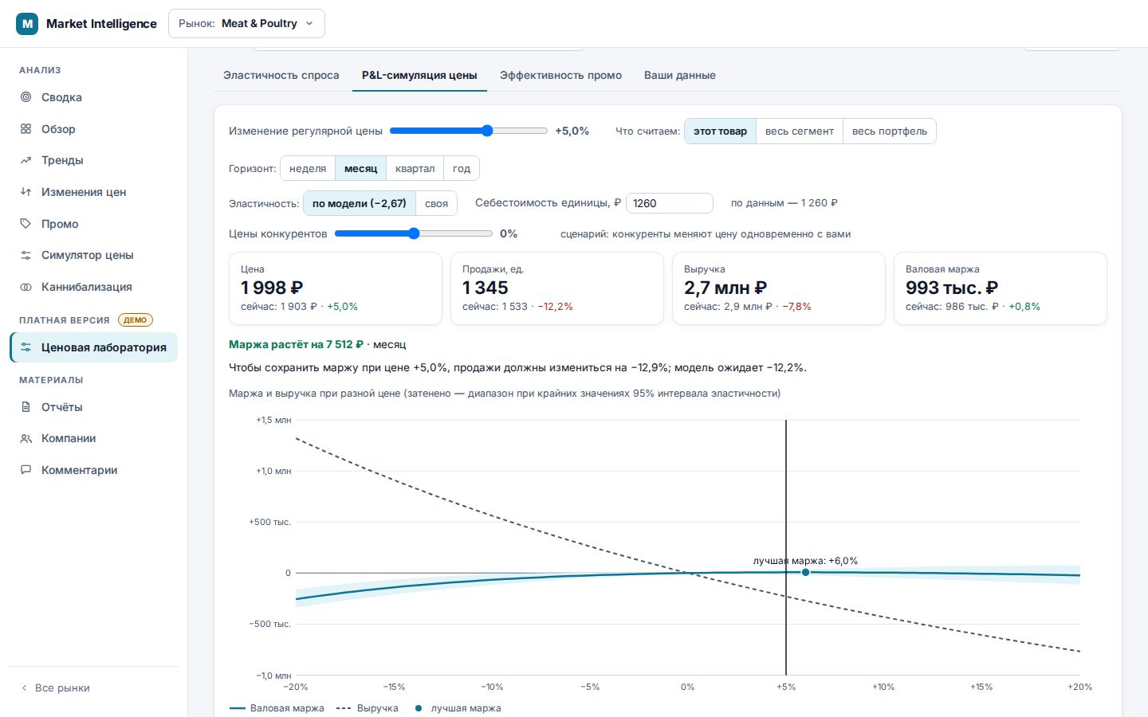Open Обзор via its grid icon
This screenshot has height=717, width=1148.
(26, 129)
